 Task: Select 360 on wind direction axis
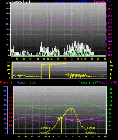(x=8, y=62)
